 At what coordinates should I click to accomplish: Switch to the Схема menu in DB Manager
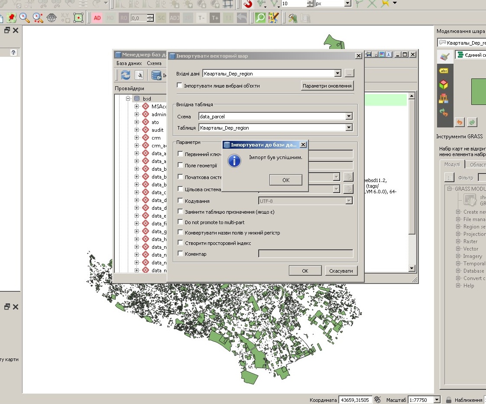(x=154, y=63)
